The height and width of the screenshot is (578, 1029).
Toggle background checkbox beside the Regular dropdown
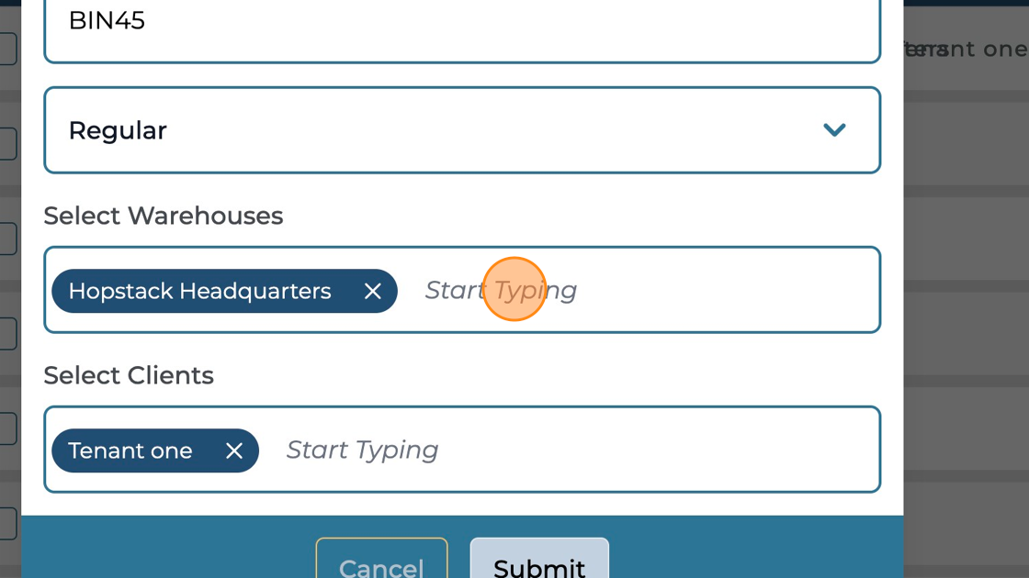7,143
